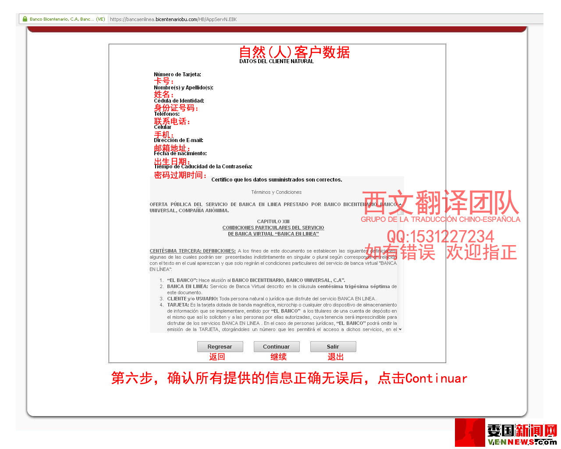Click the Continuar button
The width and height of the screenshot is (561, 449).
(277, 346)
